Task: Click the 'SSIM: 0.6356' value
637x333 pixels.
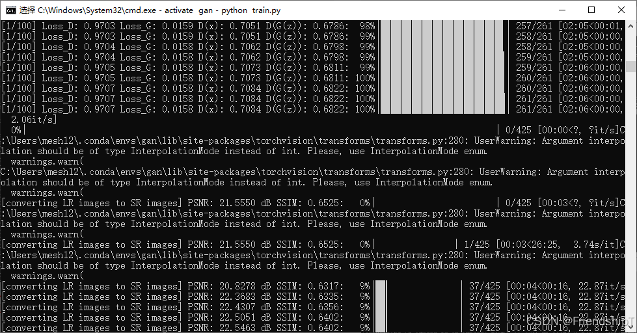Action: point(310,307)
